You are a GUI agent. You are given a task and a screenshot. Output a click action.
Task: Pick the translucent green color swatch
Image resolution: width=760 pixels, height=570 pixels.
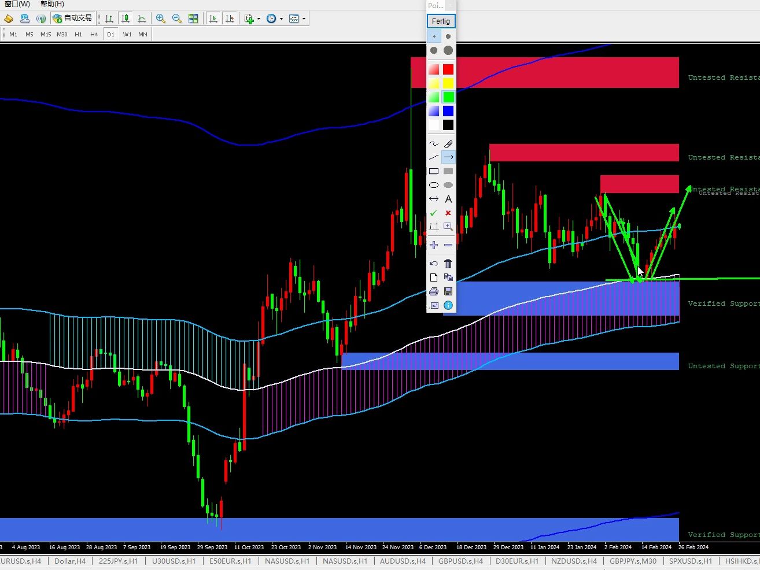(434, 97)
